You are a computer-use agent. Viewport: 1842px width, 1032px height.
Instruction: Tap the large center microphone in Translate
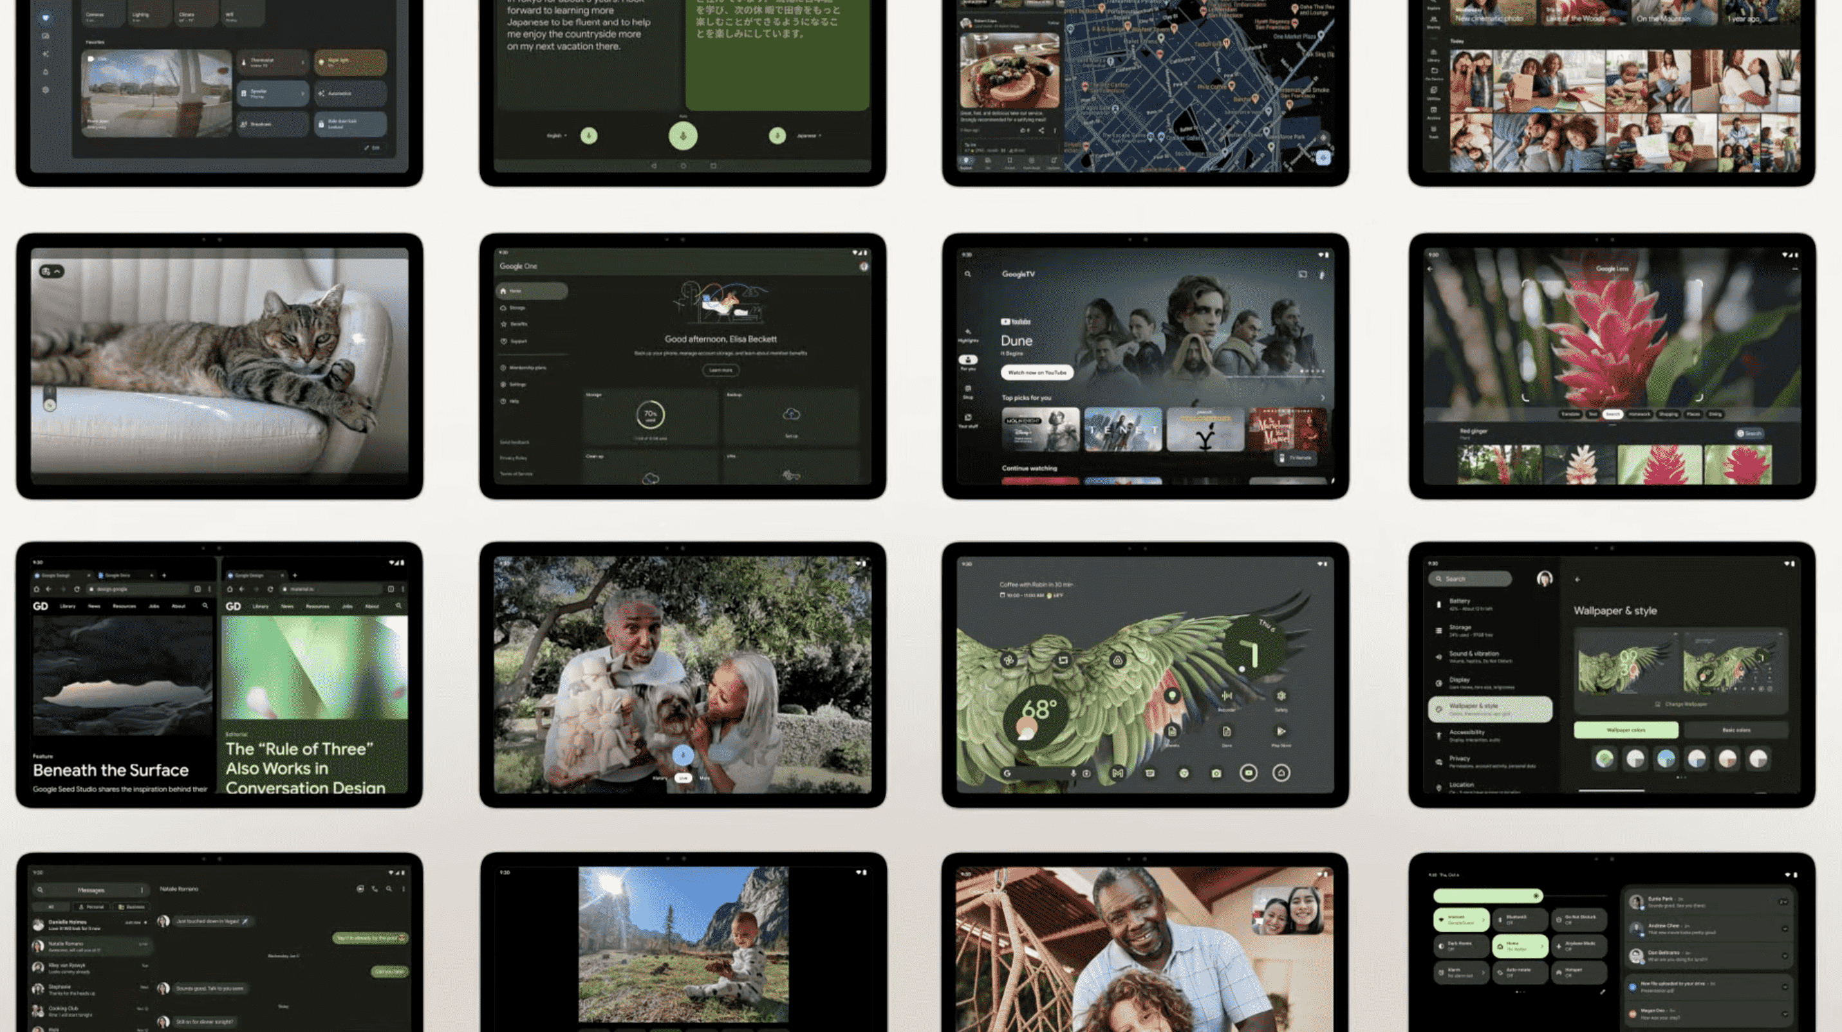coord(683,136)
